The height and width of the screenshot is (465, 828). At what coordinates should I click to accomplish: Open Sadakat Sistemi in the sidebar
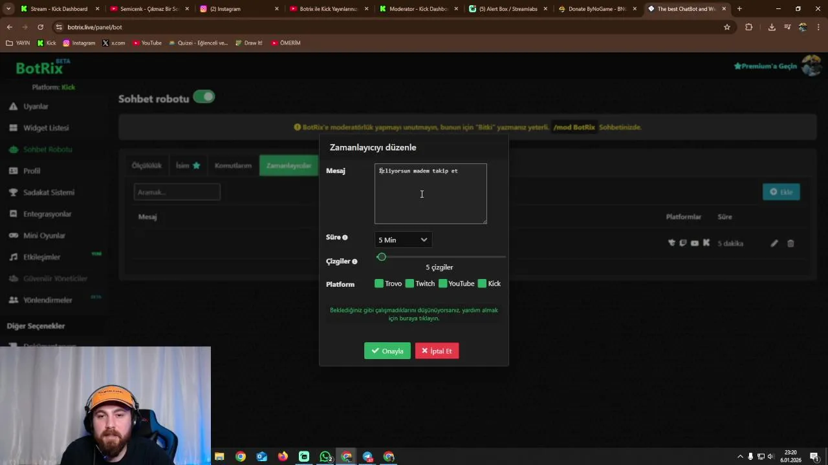pos(49,192)
